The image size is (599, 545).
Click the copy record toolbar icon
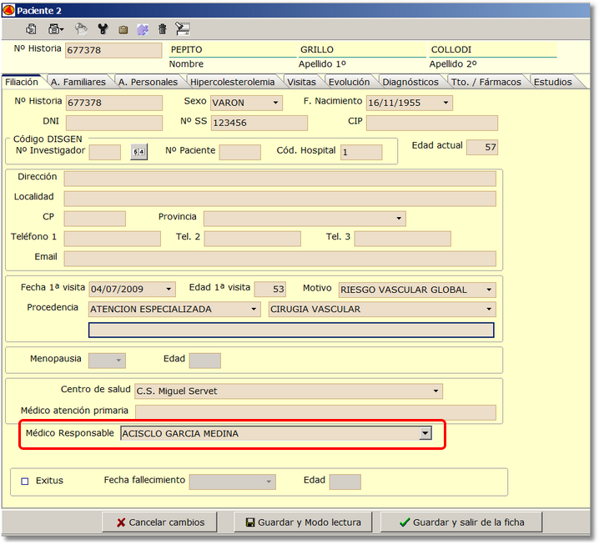tap(31, 28)
